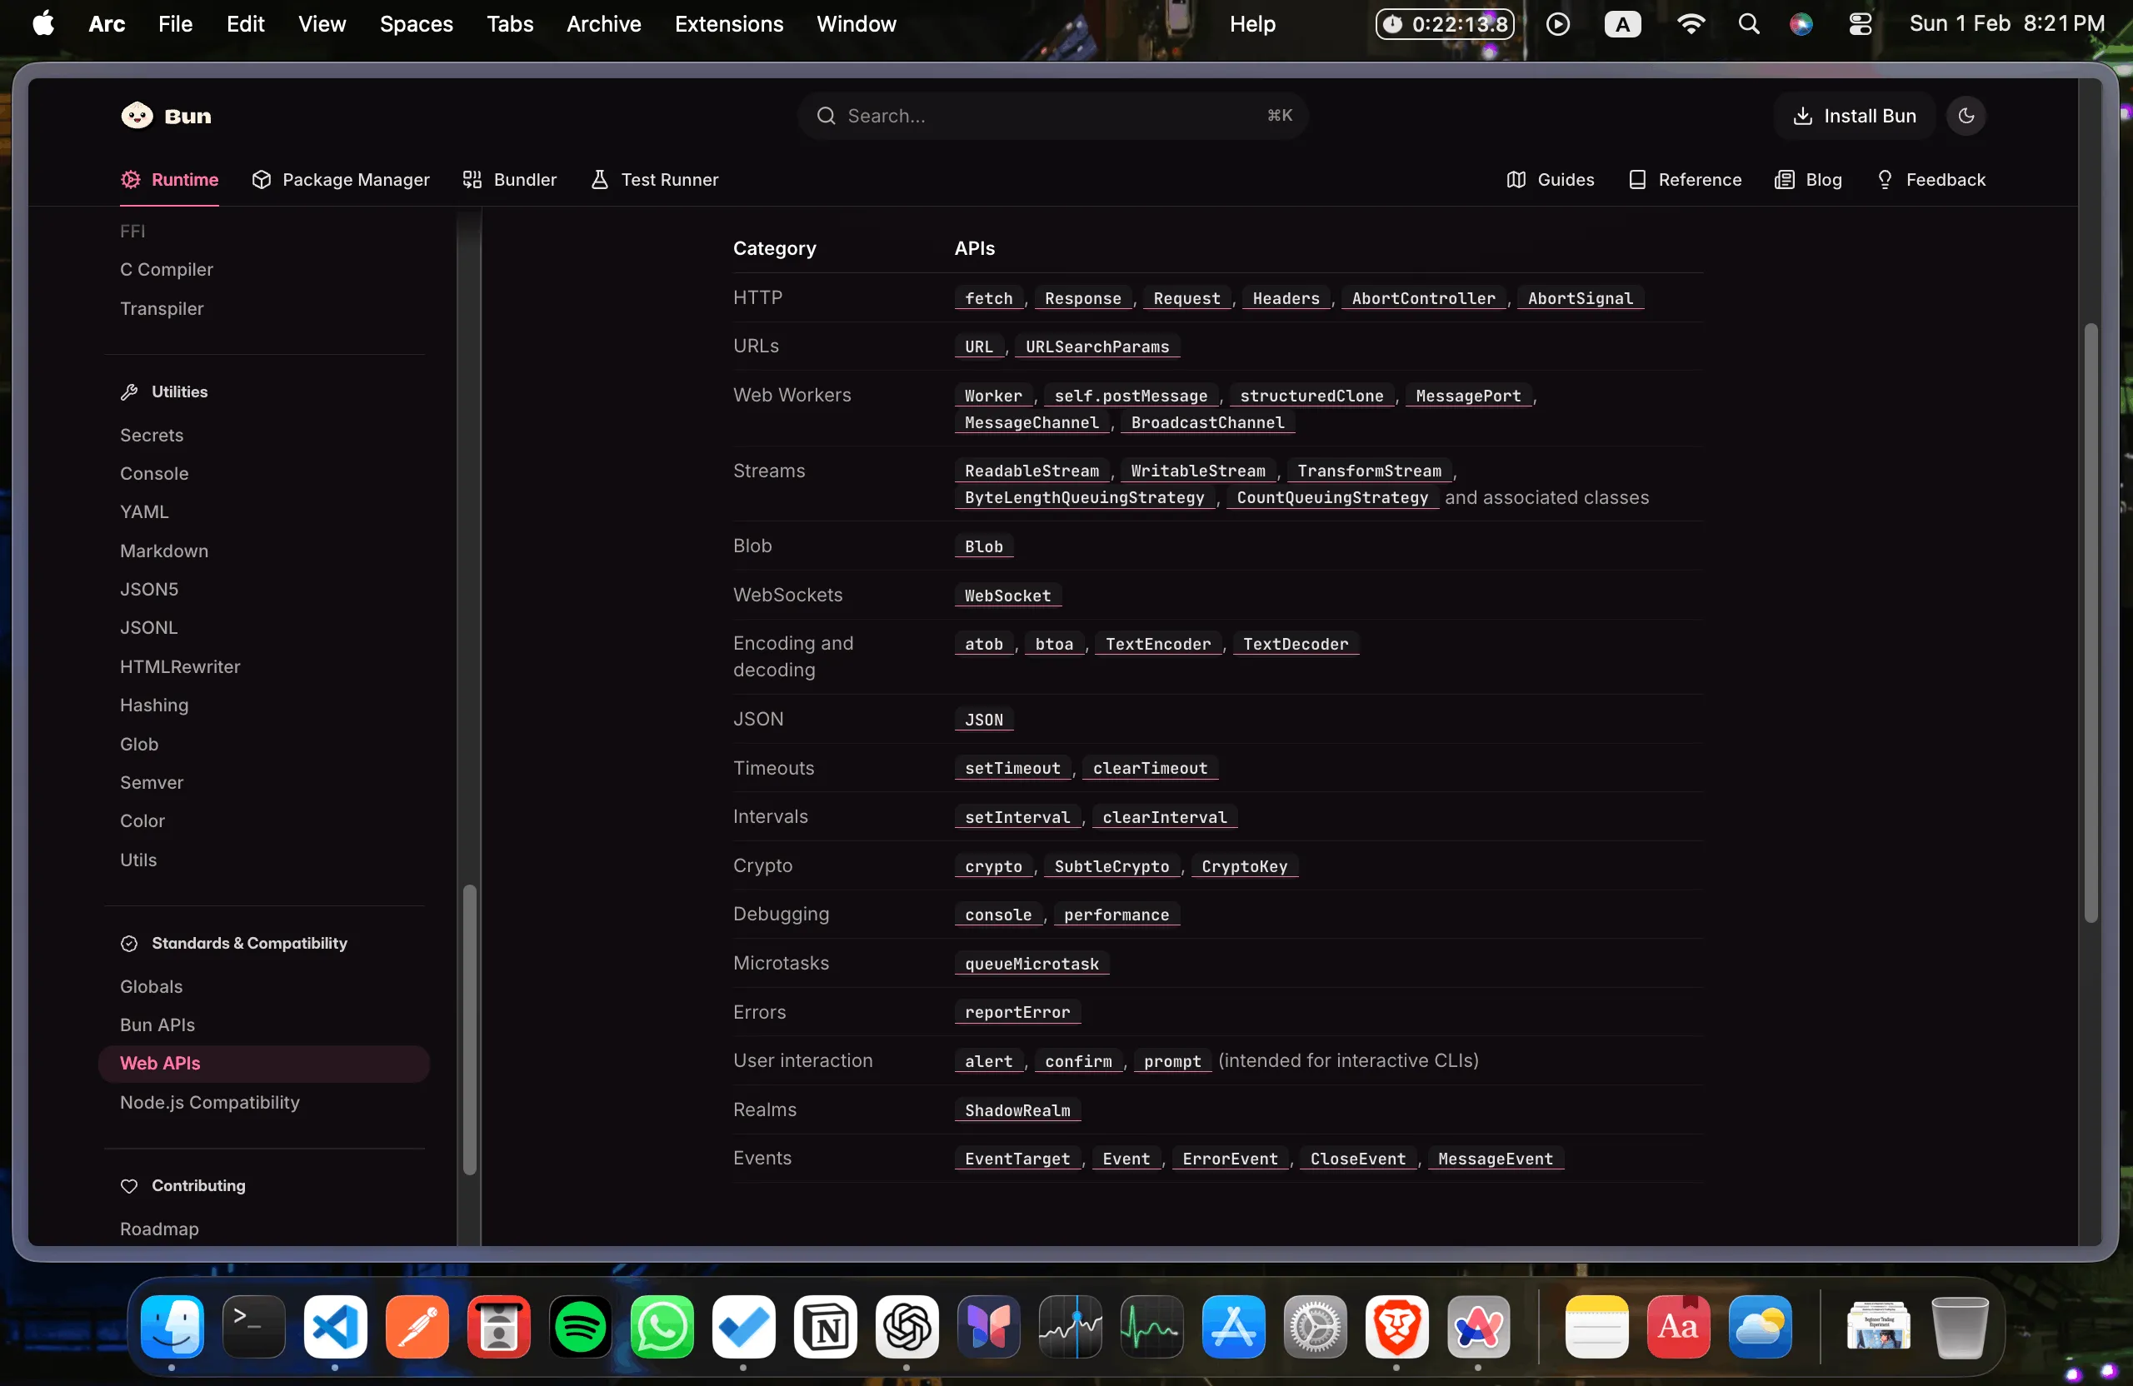Click the Install Bun download button
The height and width of the screenshot is (1386, 2133).
(x=1854, y=116)
